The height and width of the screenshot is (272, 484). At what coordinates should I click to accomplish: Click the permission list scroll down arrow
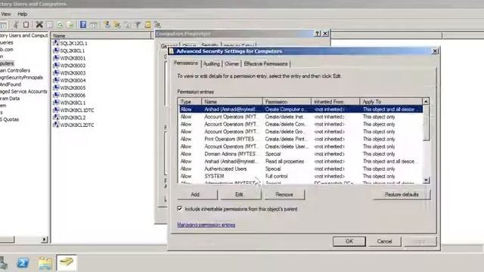click(426, 180)
